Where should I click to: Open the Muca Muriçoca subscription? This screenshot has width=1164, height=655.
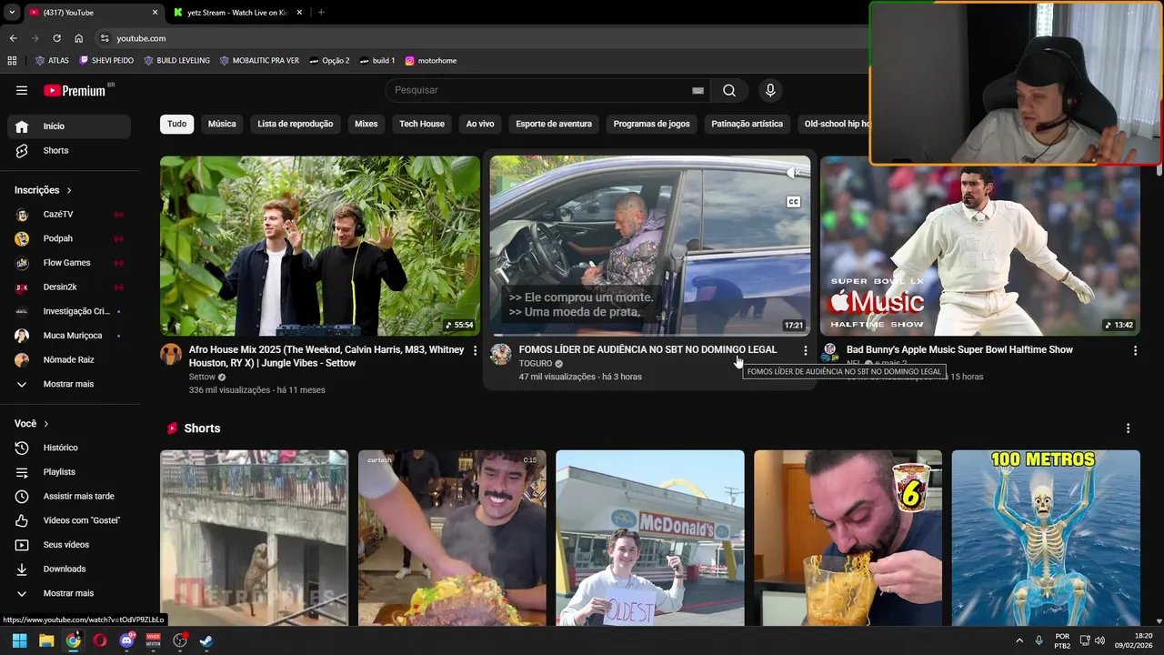click(x=69, y=336)
